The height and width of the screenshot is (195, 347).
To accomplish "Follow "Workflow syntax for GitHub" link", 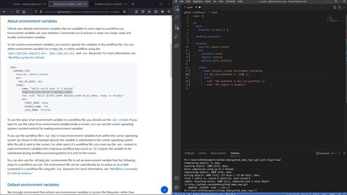I will (x=27, y=57).
